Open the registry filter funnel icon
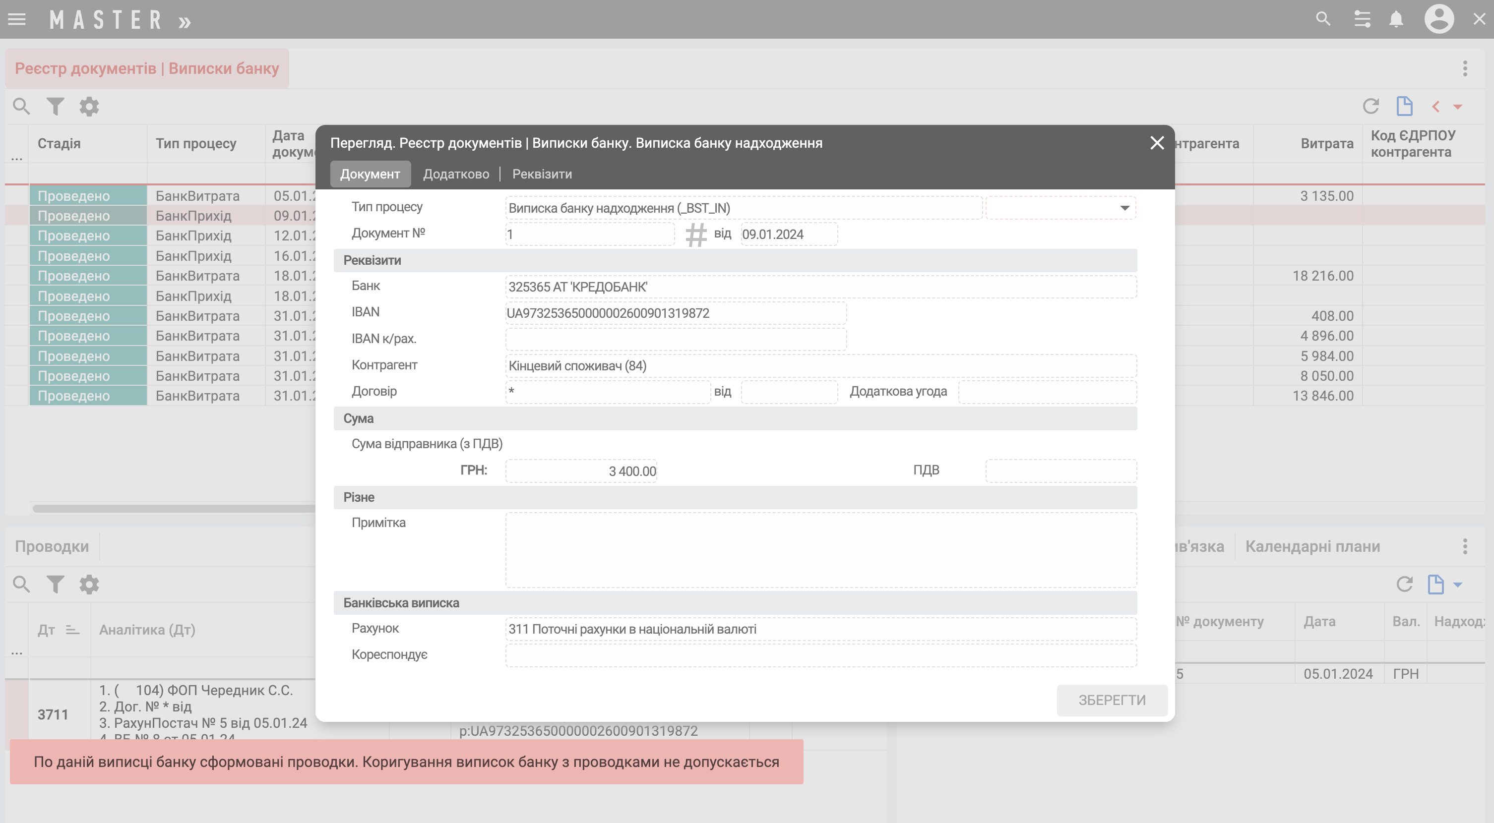 tap(55, 107)
